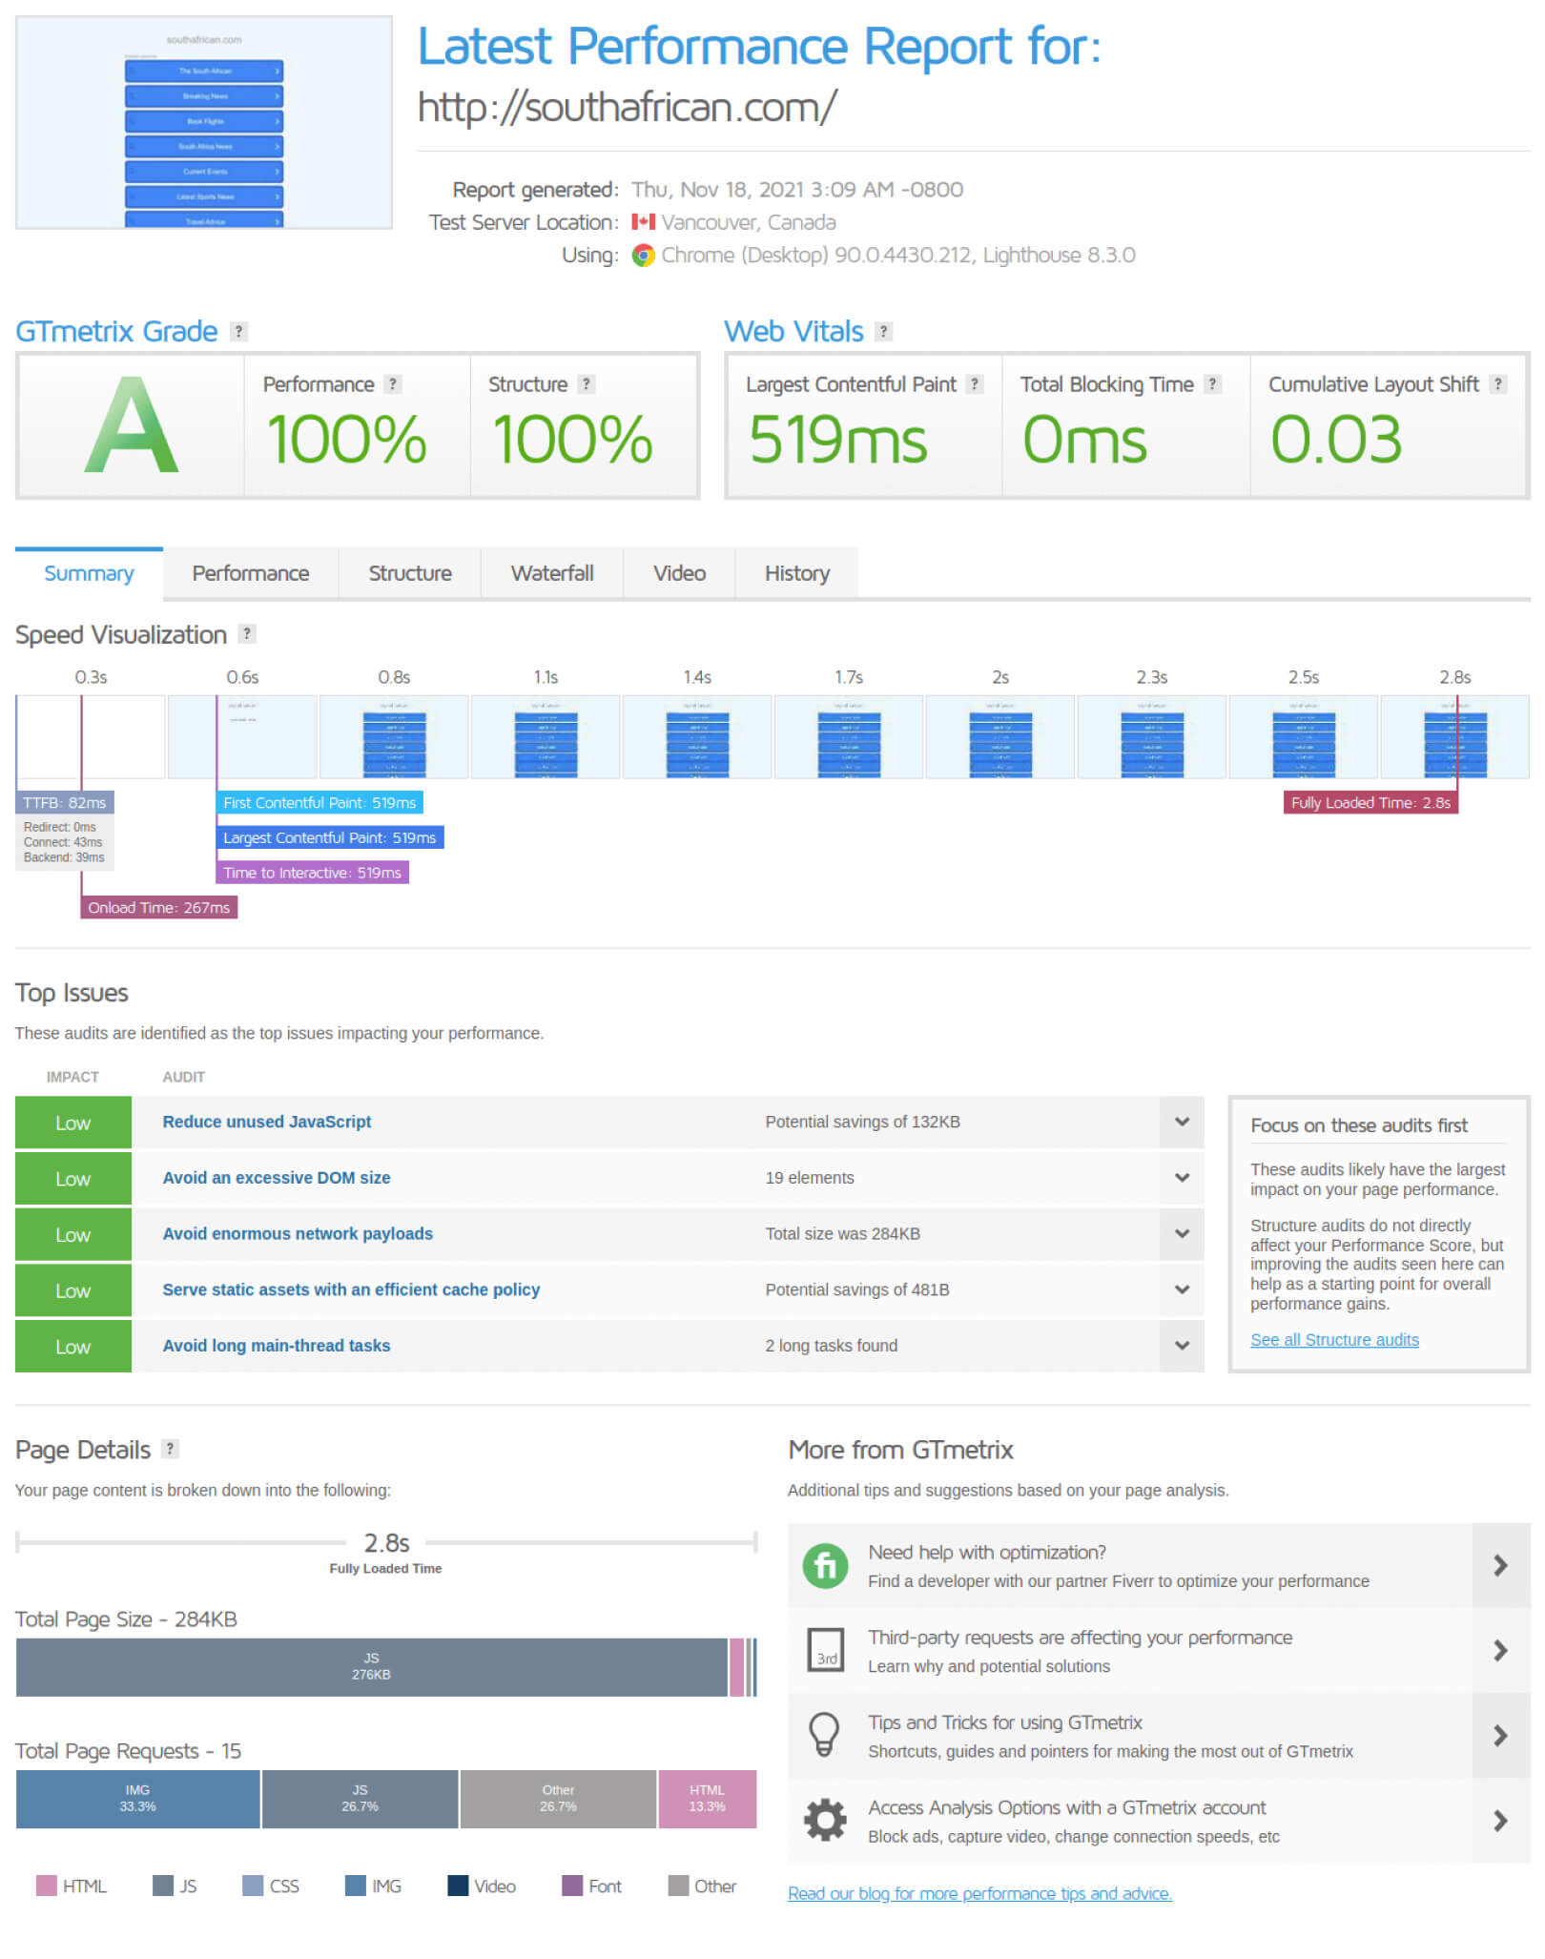Open the blog performance tips link
Screen dimensions: 1545x1959
[x=979, y=1893]
